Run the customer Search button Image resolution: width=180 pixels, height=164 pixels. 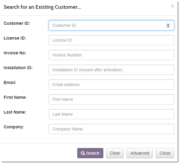tap(90, 153)
